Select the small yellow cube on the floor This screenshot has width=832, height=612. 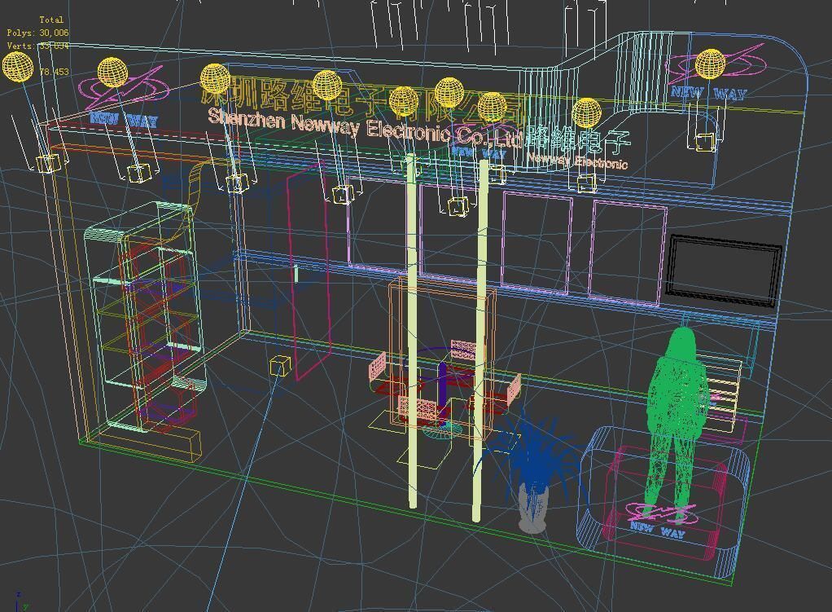280,366
